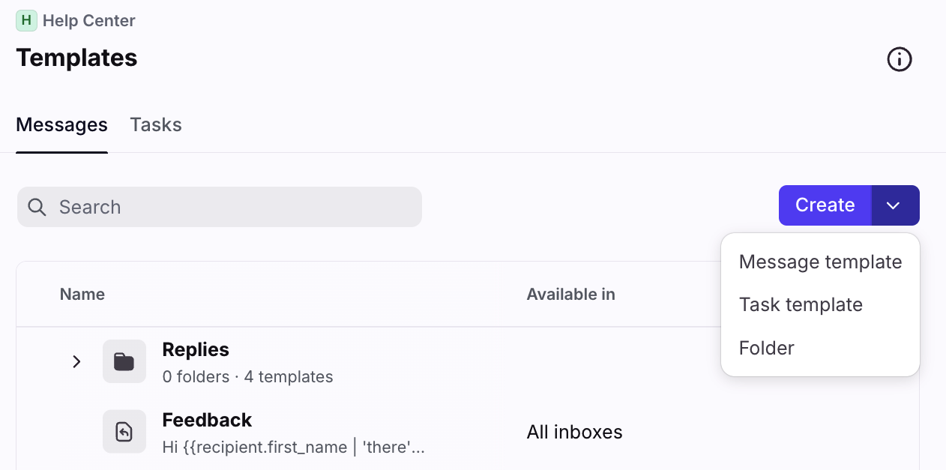Screen dimensions: 946x470
Task: Click the magnifying glass search icon
Action: click(37, 207)
